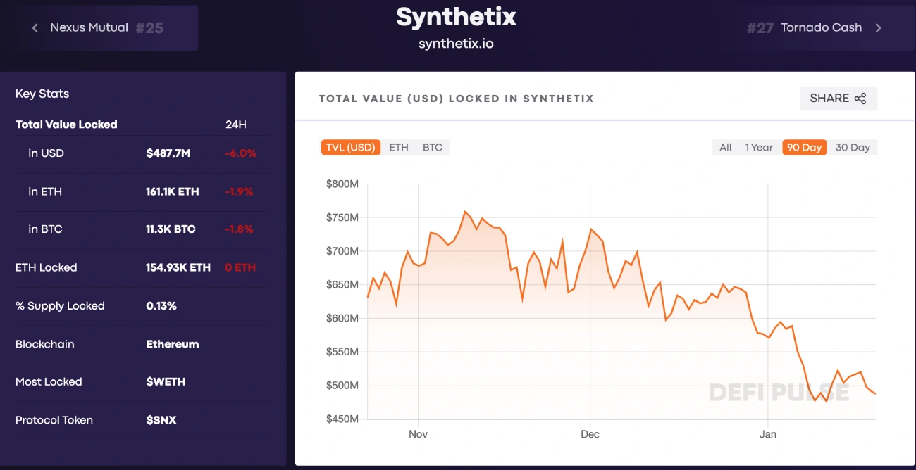Go to the Tornado Cash project page
Screen dimensions: 916x470
(x=820, y=27)
